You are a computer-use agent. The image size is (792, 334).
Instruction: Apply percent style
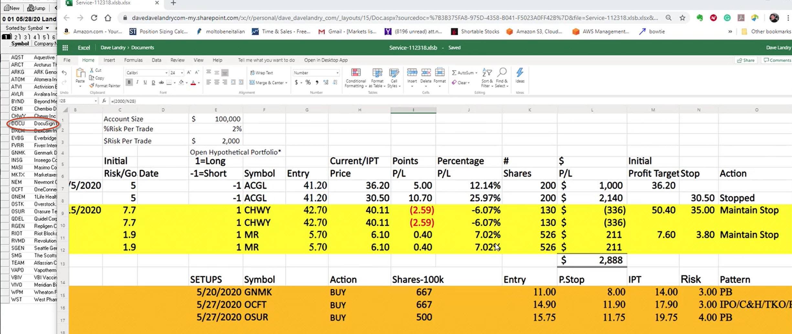tap(308, 83)
